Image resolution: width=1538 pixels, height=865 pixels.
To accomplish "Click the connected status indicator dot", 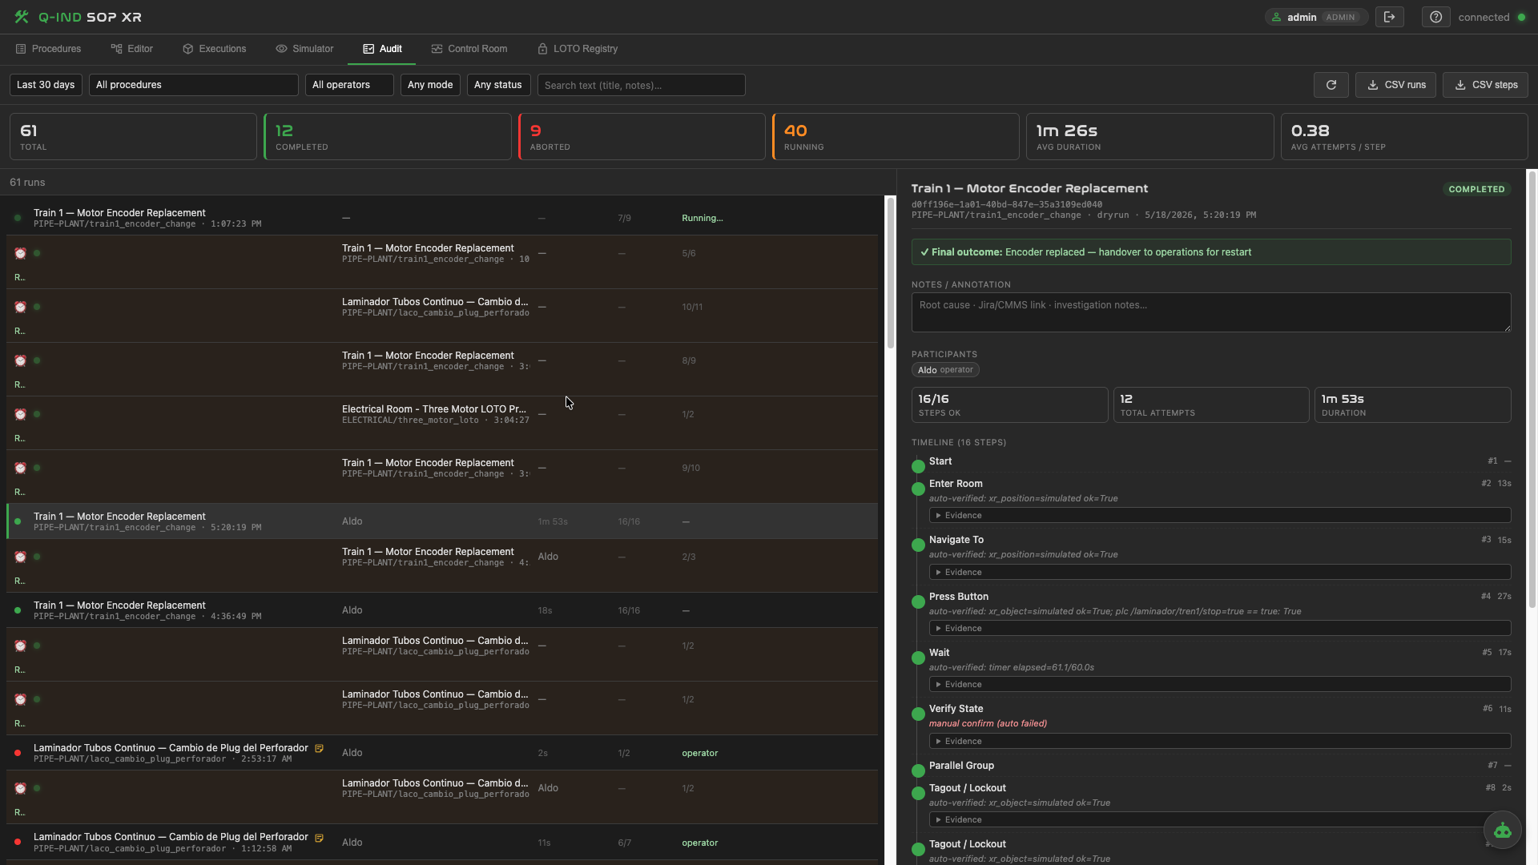I will 1521,17.
